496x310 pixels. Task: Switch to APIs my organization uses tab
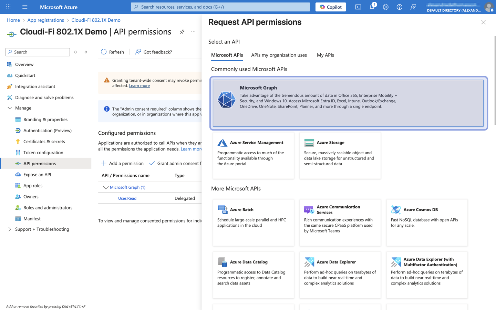tap(279, 55)
